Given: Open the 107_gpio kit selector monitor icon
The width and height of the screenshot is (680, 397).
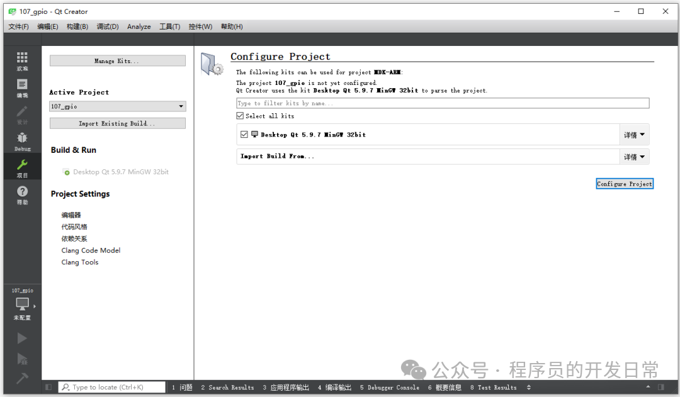Looking at the screenshot, I should pyautogui.click(x=22, y=305).
